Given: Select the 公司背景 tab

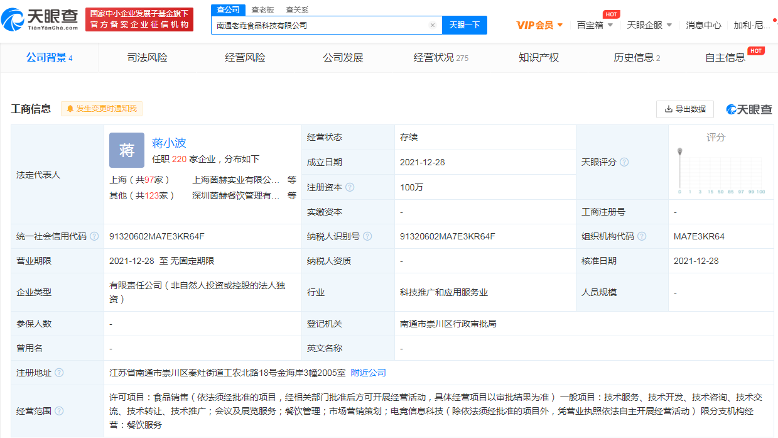Looking at the screenshot, I should [49, 58].
